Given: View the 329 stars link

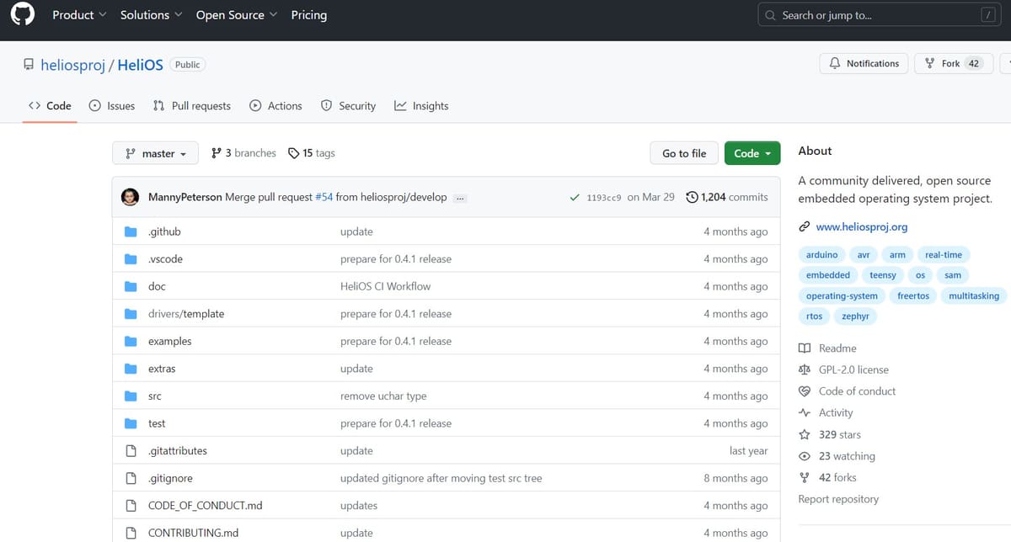Looking at the screenshot, I should [830, 434].
